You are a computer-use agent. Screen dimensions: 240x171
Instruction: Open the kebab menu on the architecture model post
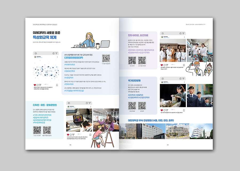185,82
